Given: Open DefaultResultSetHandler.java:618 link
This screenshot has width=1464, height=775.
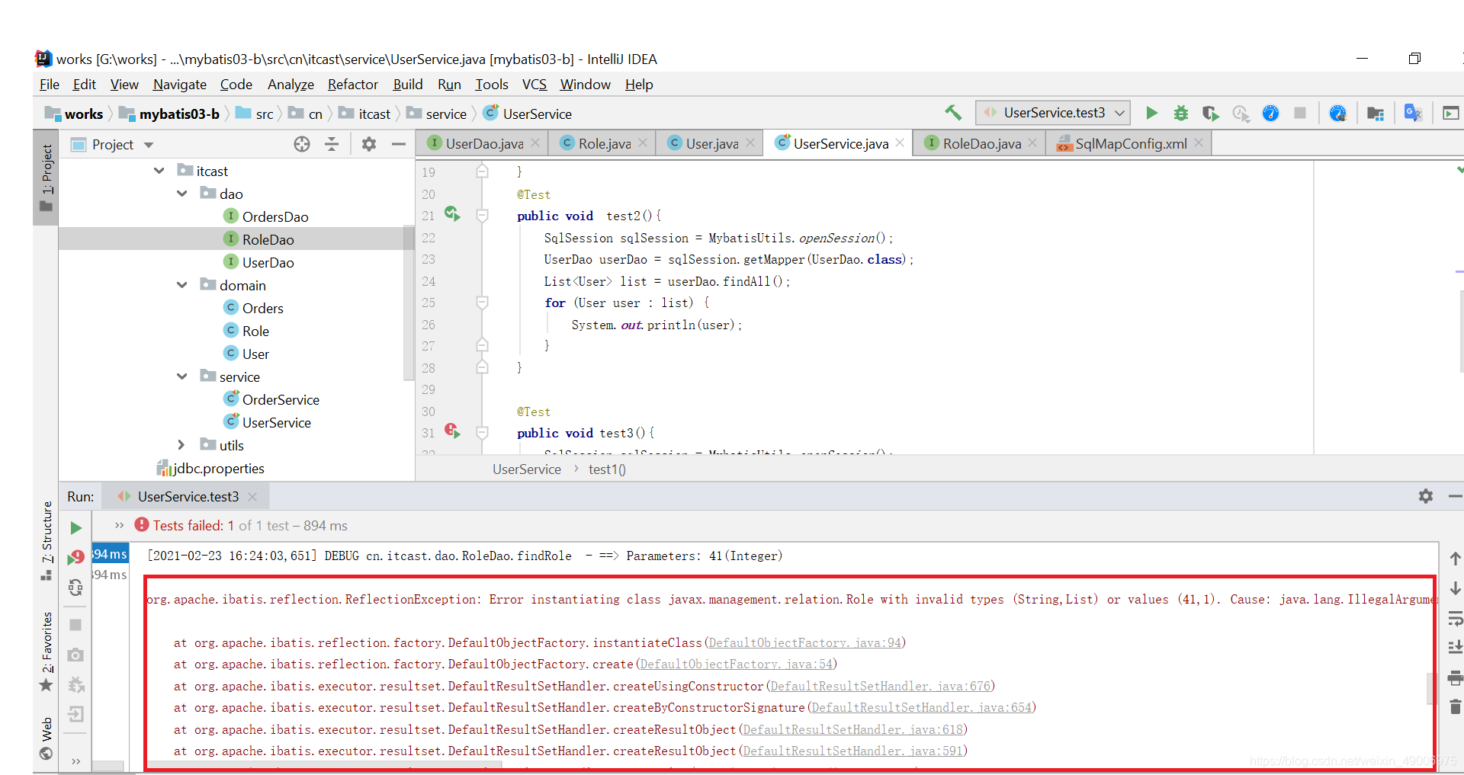Looking at the screenshot, I should coord(853,729).
